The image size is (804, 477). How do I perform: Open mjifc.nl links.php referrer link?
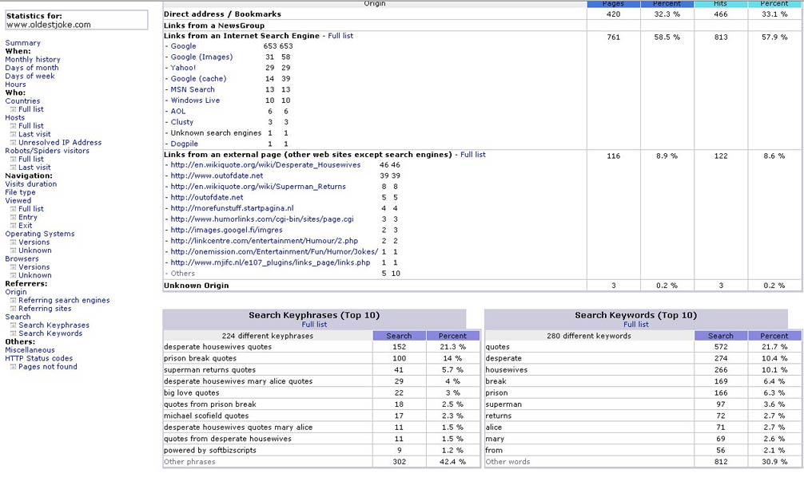click(270, 262)
